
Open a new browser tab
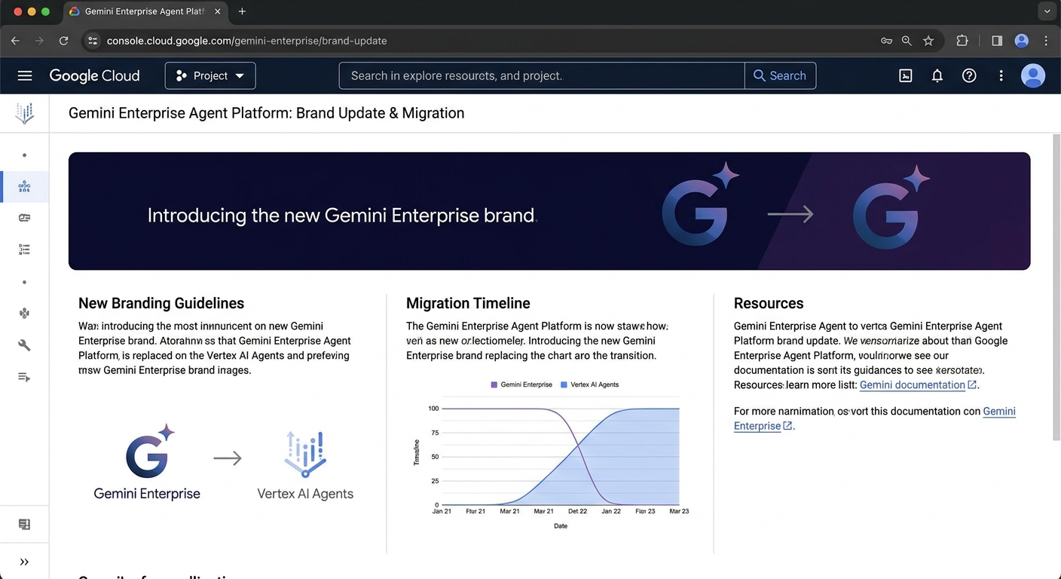point(242,11)
